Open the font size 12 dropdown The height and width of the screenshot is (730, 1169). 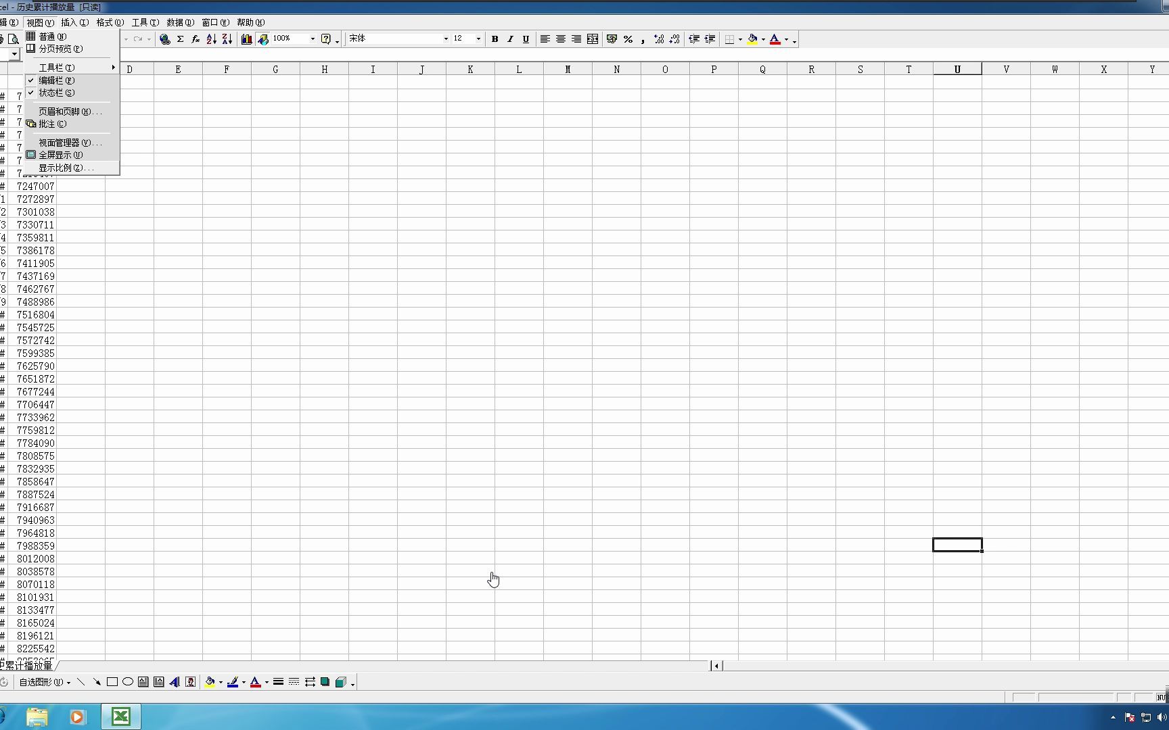click(478, 39)
